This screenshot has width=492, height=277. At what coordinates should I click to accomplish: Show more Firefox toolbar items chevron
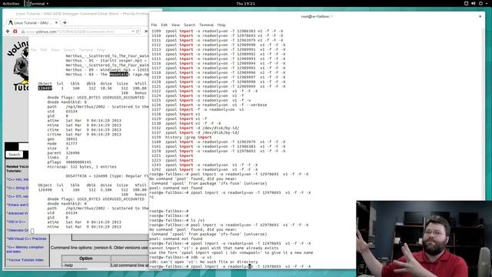(145, 32)
